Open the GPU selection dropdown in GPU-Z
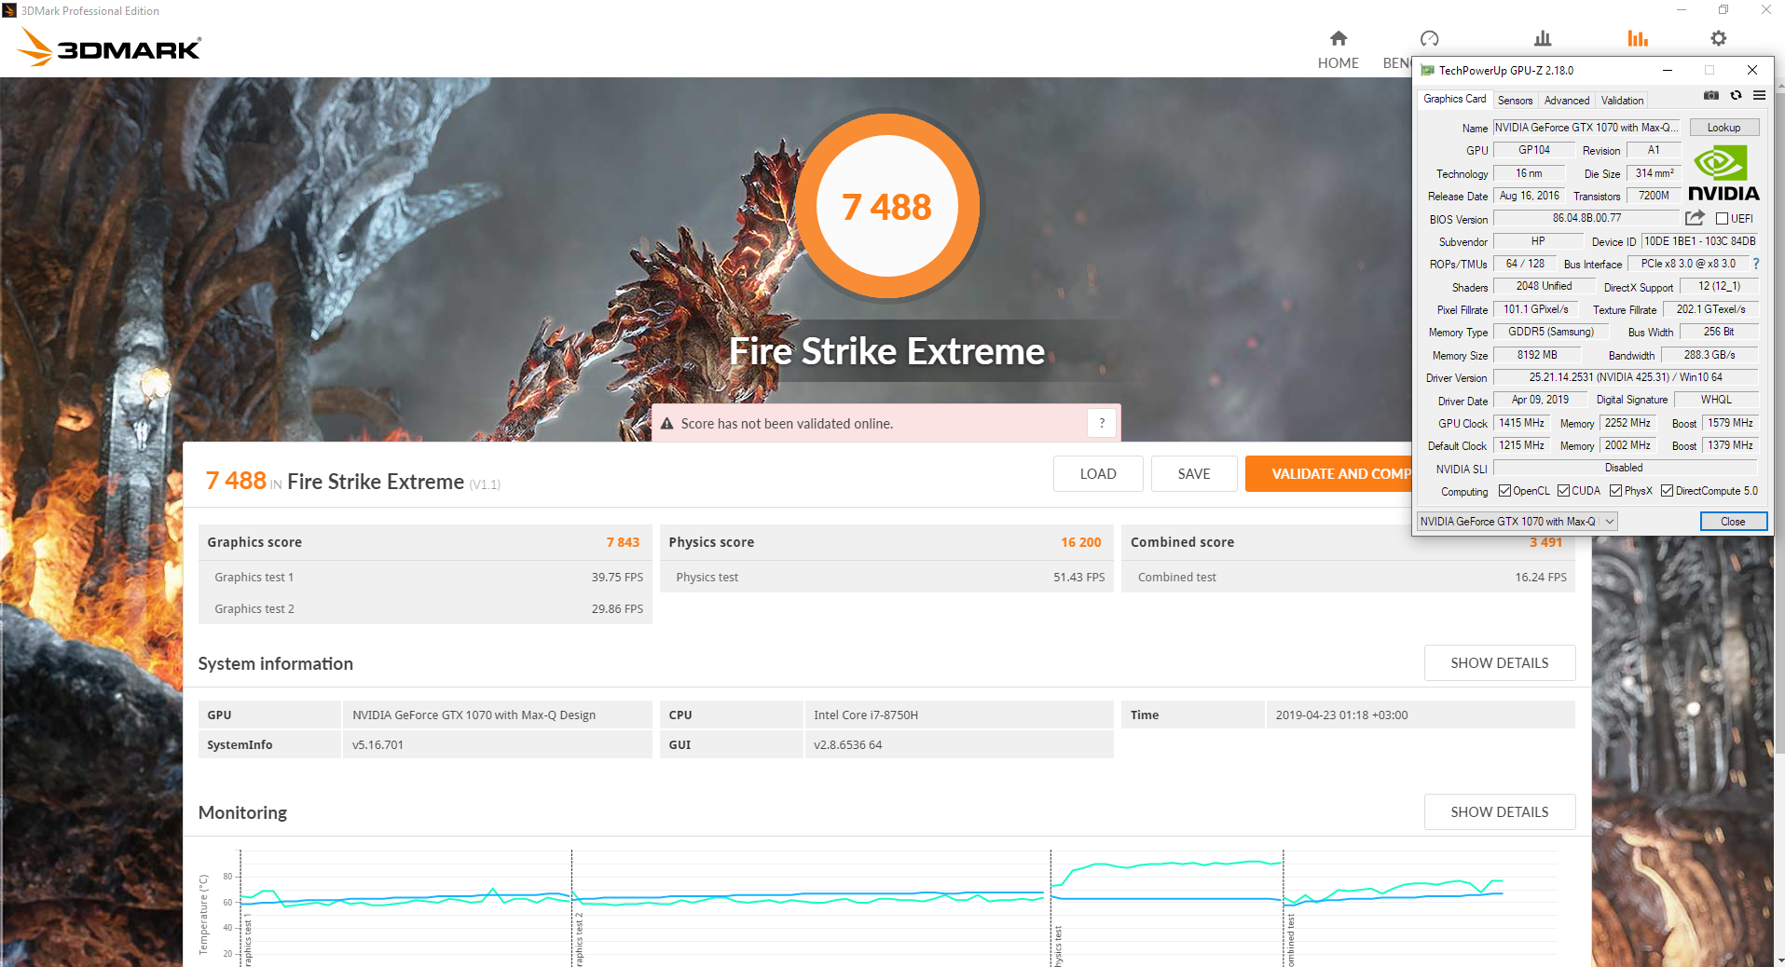 point(1517,522)
